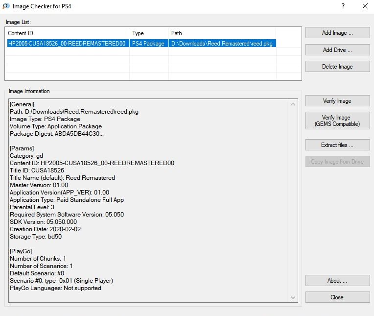The height and width of the screenshot is (316, 374).
Task: Open the Extract files dialog
Action: 337,145
